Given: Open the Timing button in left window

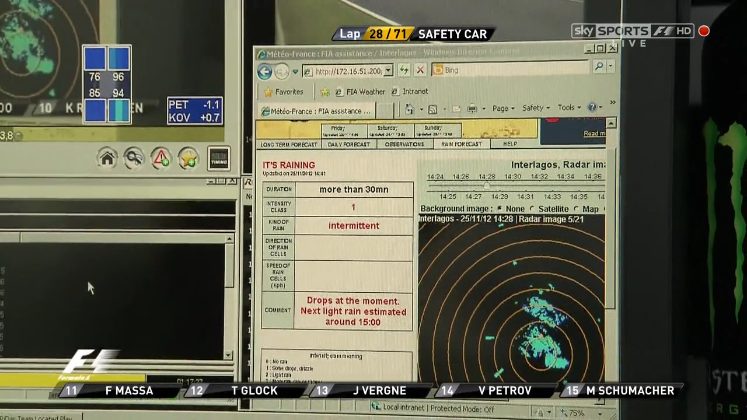Looking at the screenshot, I should coord(219,159).
